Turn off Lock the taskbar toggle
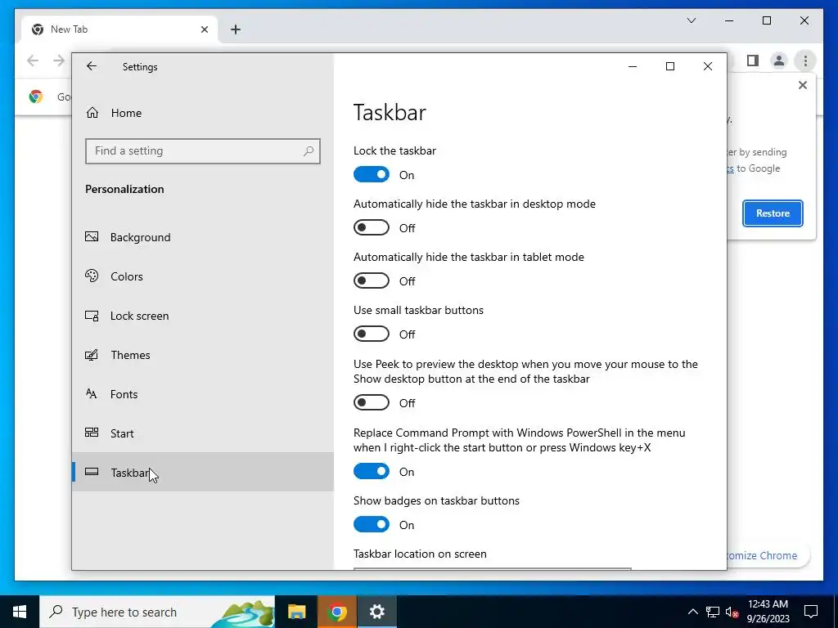Image resolution: width=838 pixels, height=628 pixels. click(372, 175)
